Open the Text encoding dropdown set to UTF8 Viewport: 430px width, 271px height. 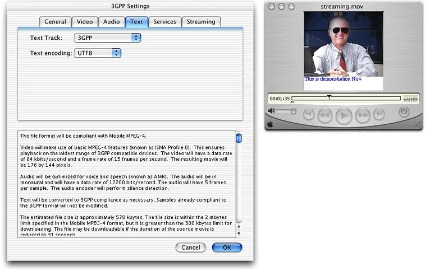click(98, 53)
